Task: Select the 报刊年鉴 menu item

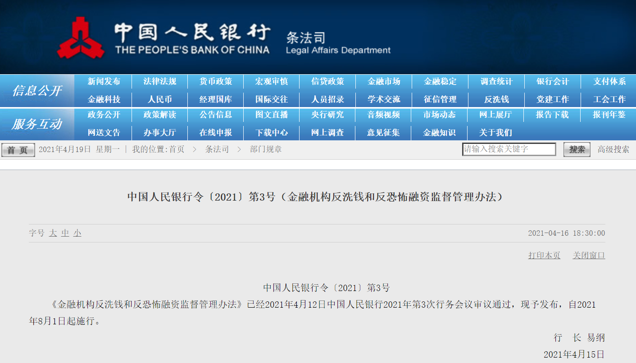Action: click(609, 115)
